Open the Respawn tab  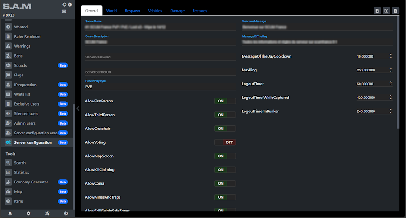[132, 10]
